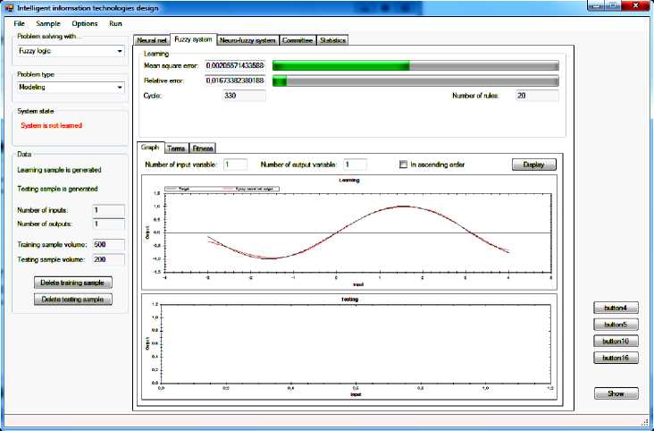Switch to the Neuro-fuzzy system tab
Screen dimensions: 654x431
[x=247, y=40]
